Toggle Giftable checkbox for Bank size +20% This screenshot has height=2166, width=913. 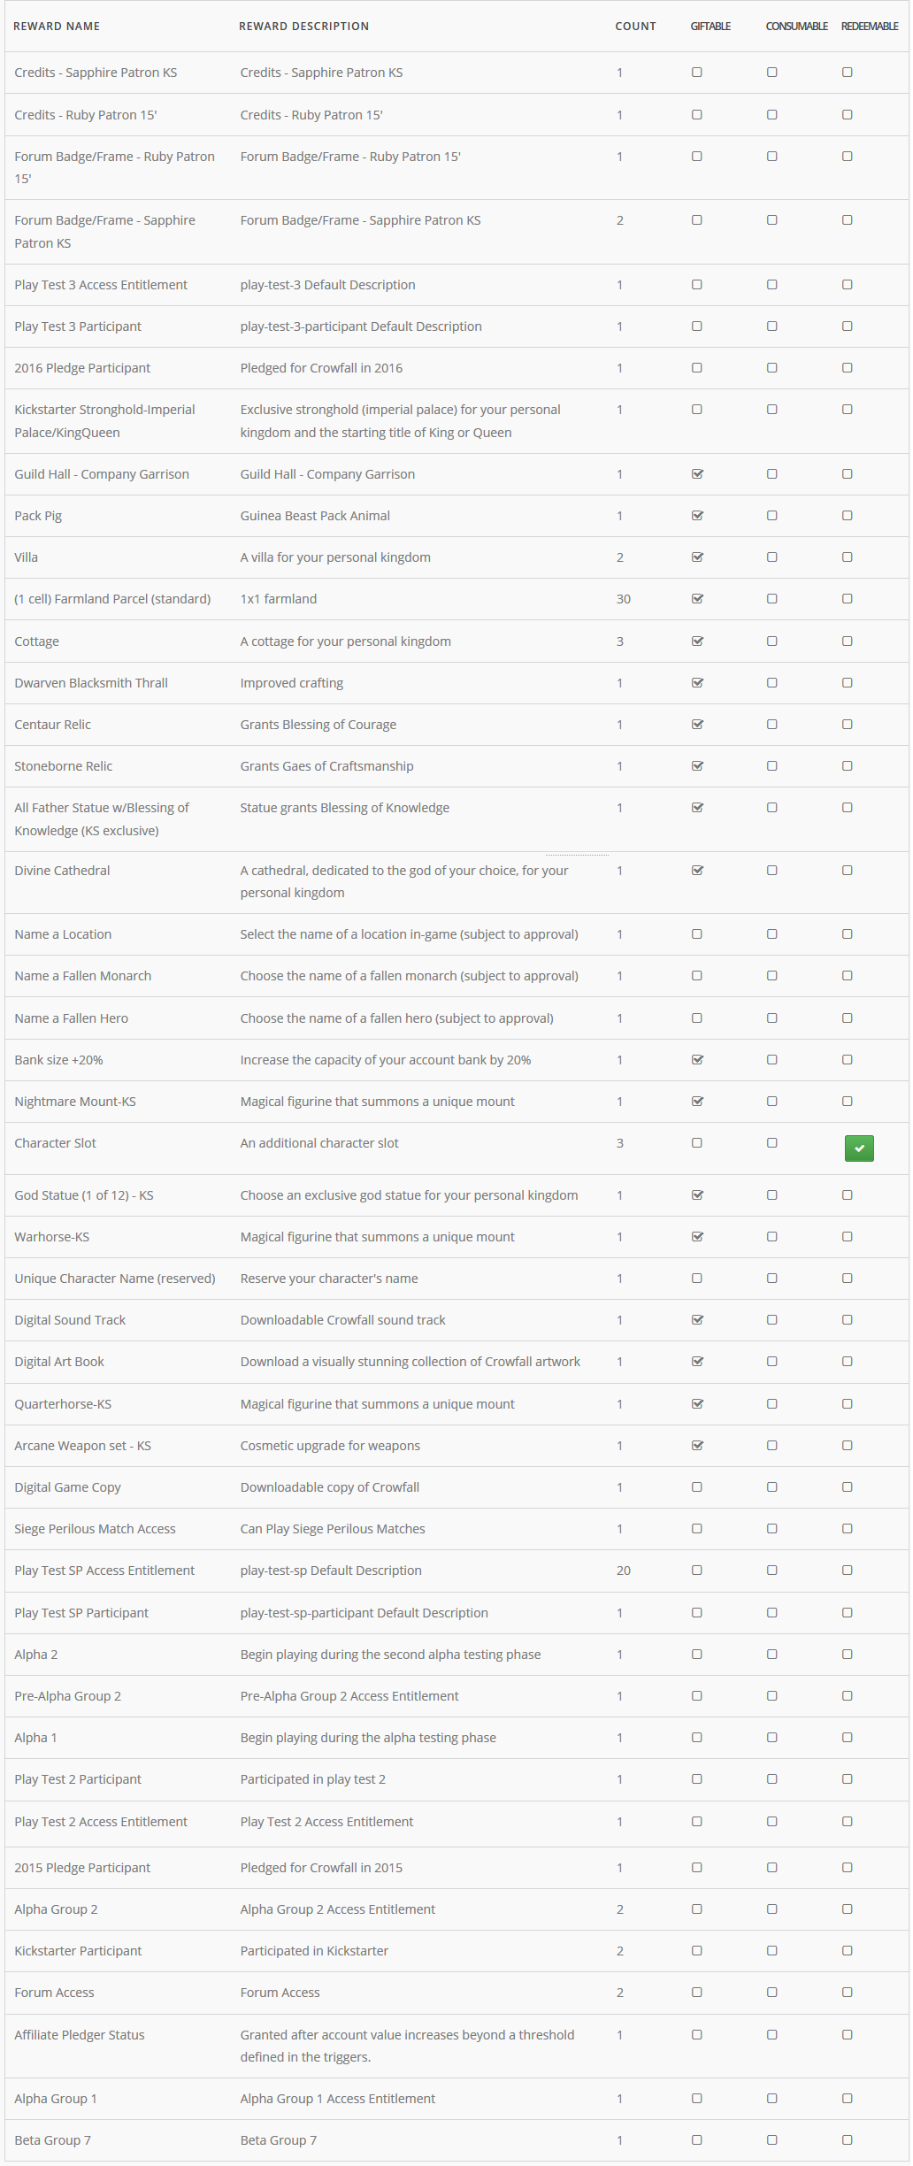click(x=697, y=1059)
